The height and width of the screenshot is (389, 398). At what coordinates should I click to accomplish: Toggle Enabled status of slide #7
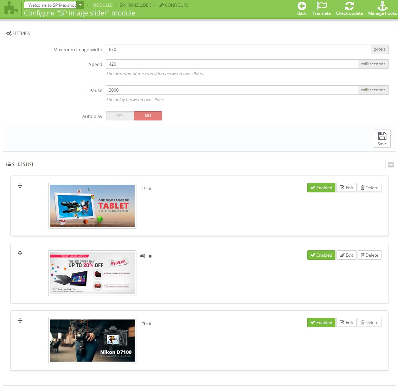(321, 188)
